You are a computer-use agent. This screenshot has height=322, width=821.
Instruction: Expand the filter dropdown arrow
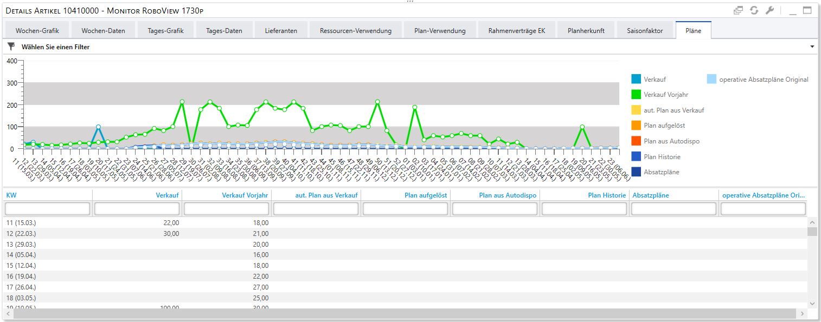point(812,47)
